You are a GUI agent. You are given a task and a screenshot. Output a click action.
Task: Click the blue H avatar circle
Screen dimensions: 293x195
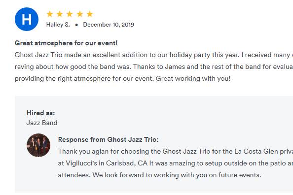tap(27, 19)
